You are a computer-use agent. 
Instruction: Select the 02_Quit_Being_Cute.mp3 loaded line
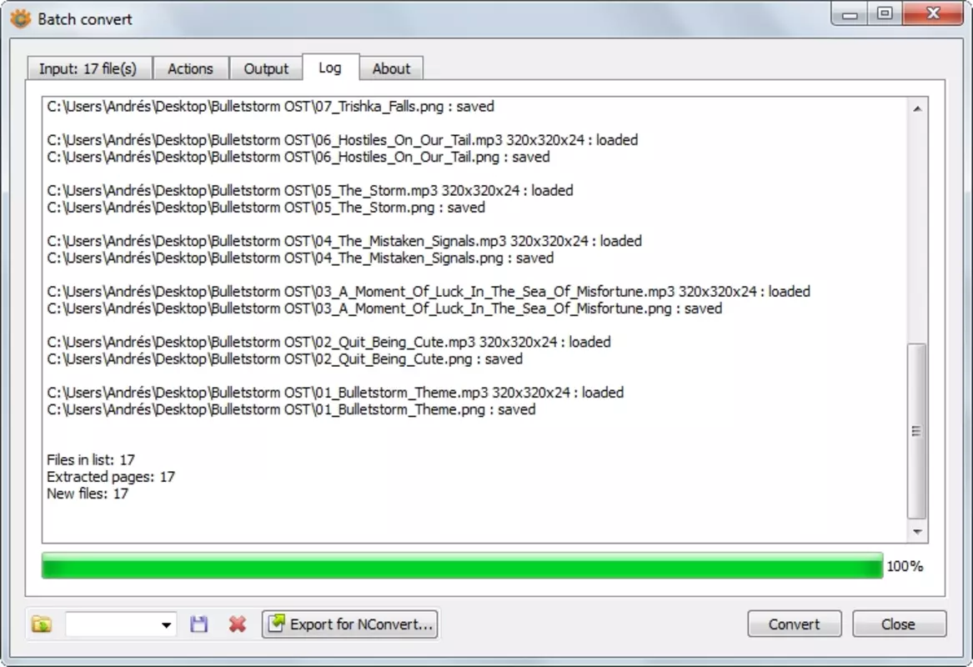tap(329, 342)
